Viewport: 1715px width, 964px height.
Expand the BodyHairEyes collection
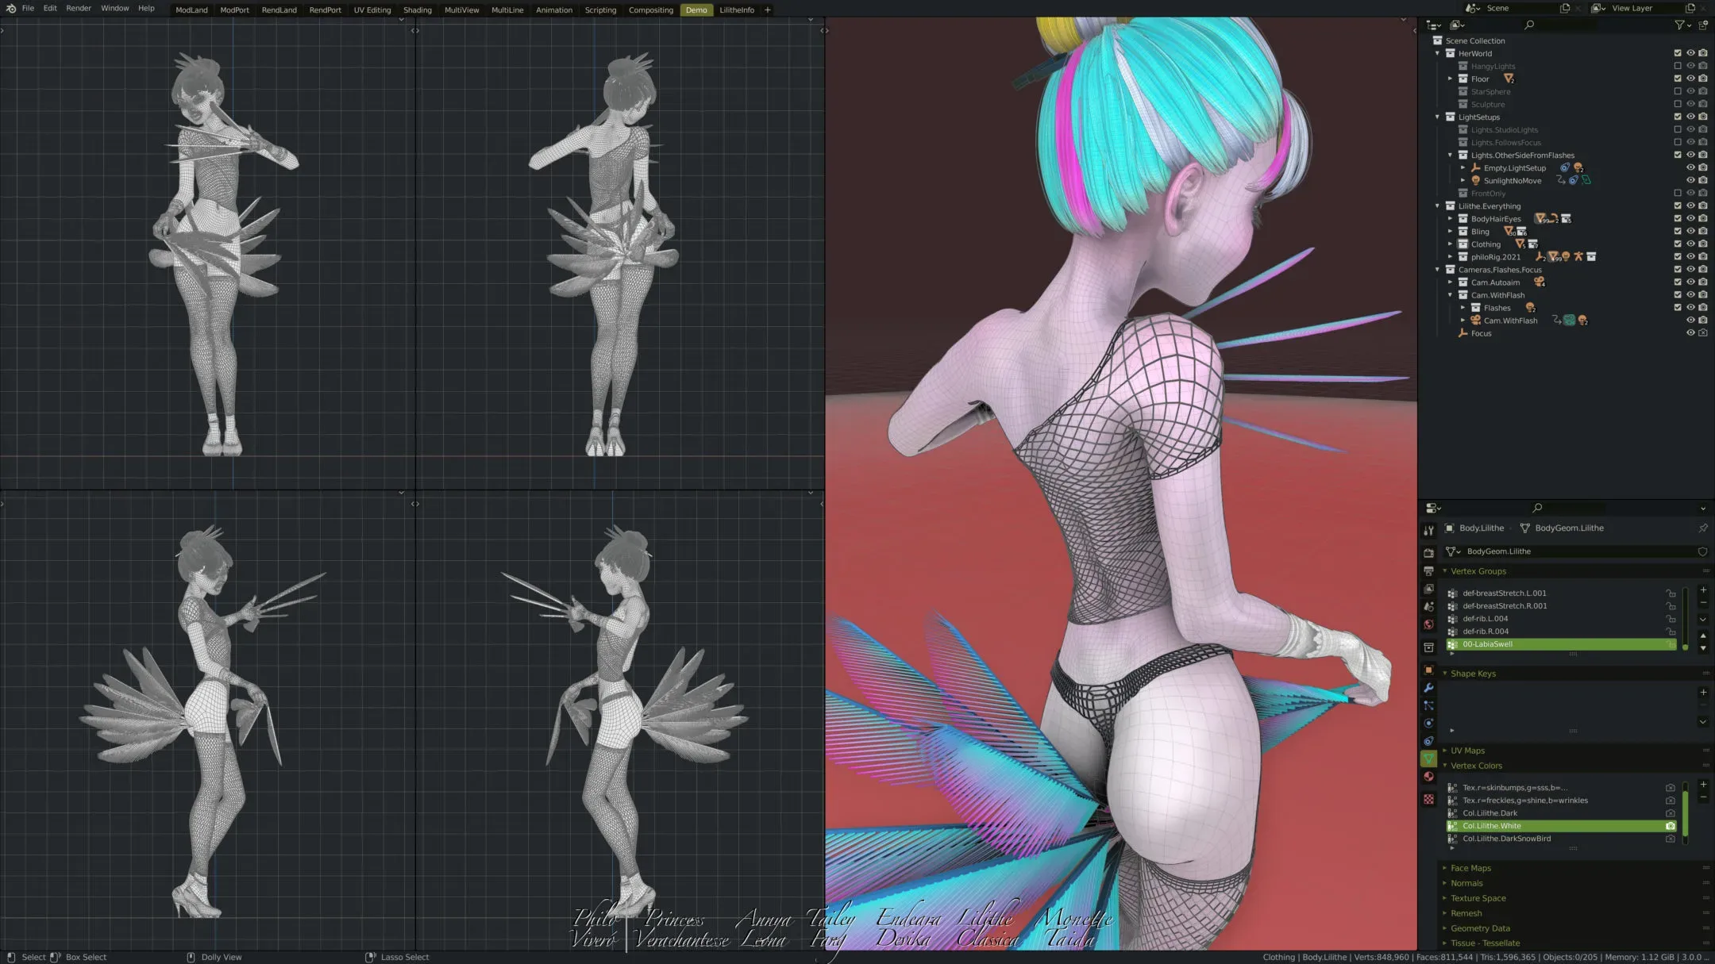click(1452, 218)
